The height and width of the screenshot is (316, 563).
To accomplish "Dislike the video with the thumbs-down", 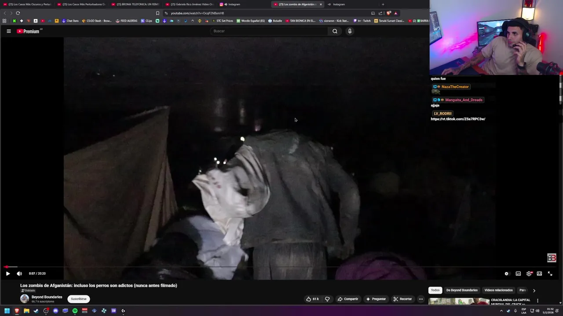I will coord(327,299).
